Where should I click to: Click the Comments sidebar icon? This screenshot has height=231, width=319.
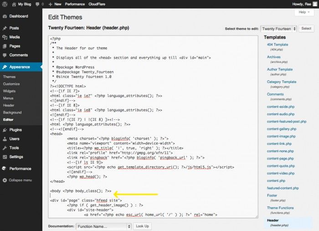click(x=5, y=55)
